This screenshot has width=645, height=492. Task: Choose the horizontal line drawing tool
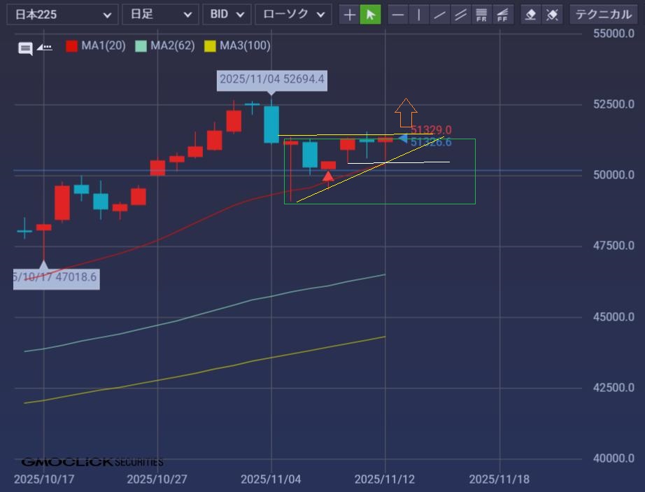coord(398,14)
